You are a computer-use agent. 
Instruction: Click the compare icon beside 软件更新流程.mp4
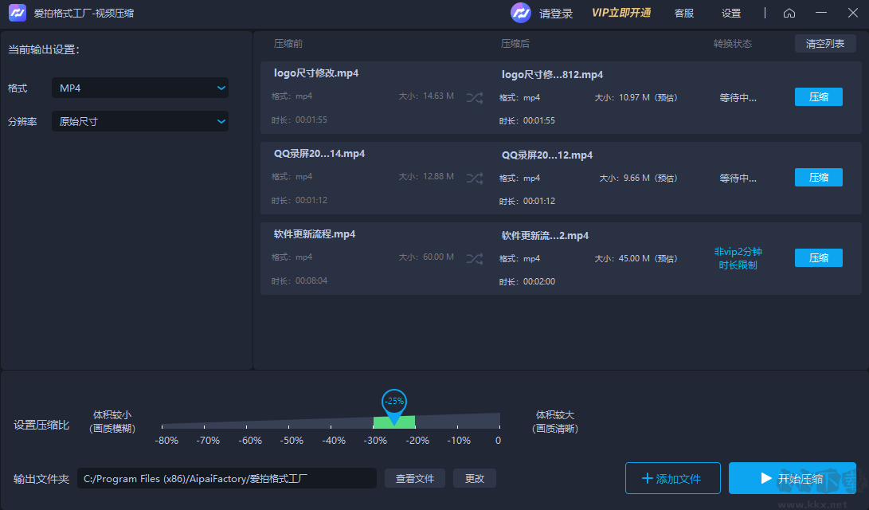point(474,258)
